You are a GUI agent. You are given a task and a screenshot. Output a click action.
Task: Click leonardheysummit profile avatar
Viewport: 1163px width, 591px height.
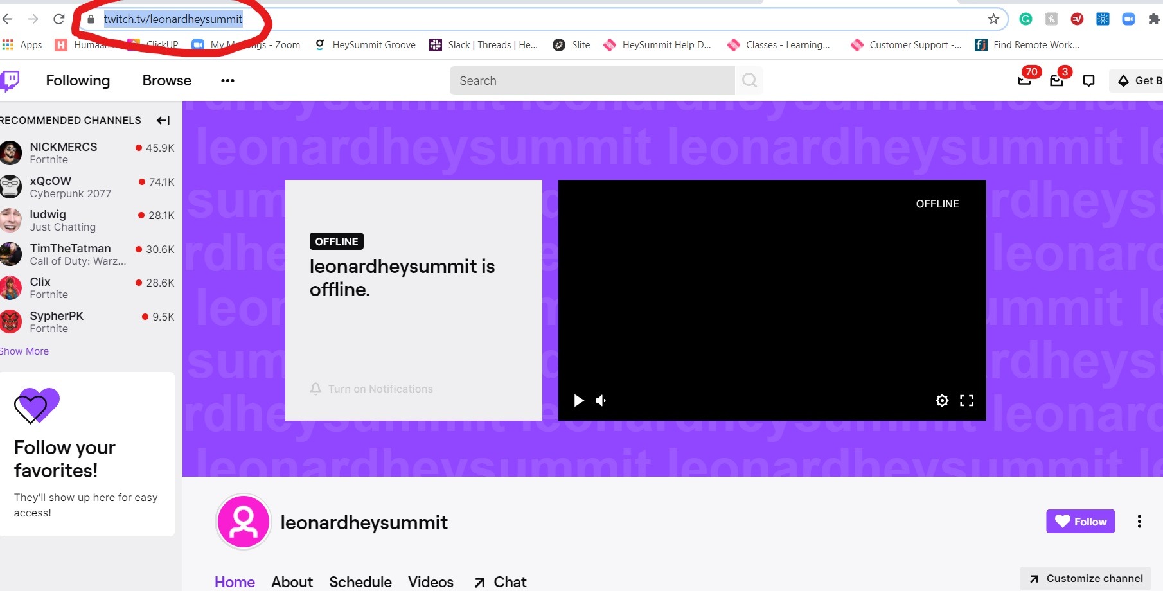point(244,522)
